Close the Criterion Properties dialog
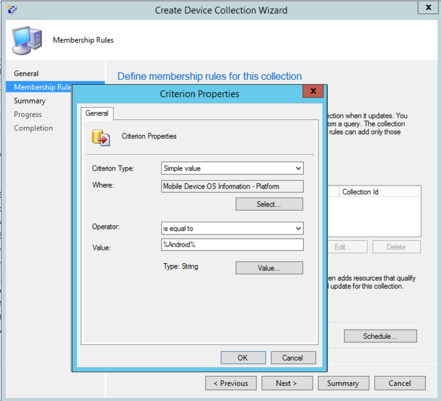 tap(313, 92)
